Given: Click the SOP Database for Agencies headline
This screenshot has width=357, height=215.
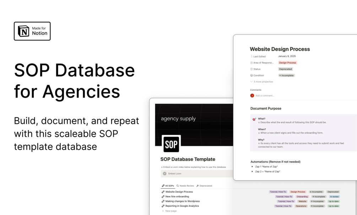Looking at the screenshot, I should (75, 81).
